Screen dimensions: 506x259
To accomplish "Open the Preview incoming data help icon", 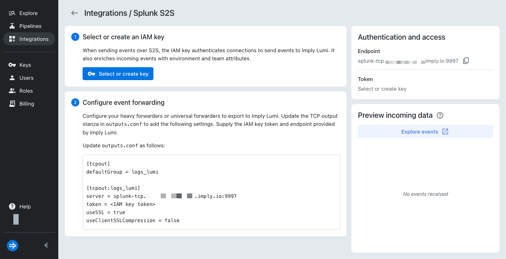I will click(x=440, y=115).
